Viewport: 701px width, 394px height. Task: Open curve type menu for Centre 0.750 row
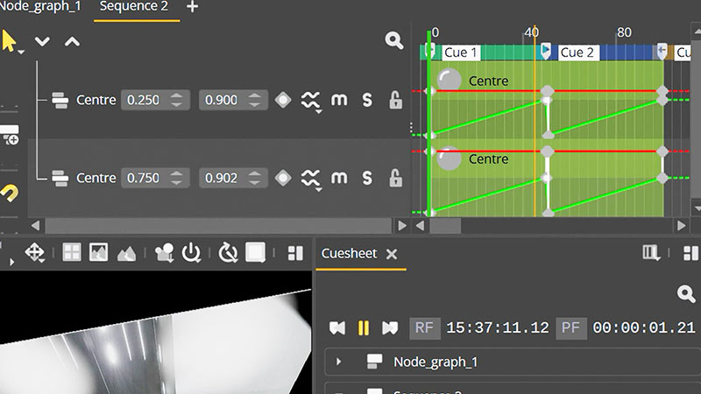(311, 179)
